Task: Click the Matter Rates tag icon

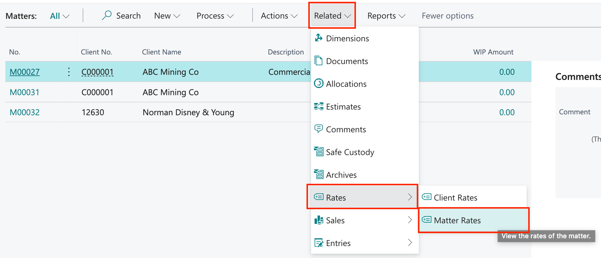Action: coord(426,220)
